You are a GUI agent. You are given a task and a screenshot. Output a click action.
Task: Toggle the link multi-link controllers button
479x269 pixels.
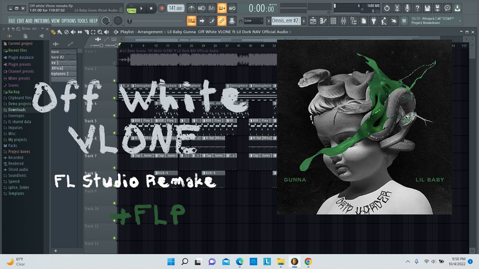222,21
